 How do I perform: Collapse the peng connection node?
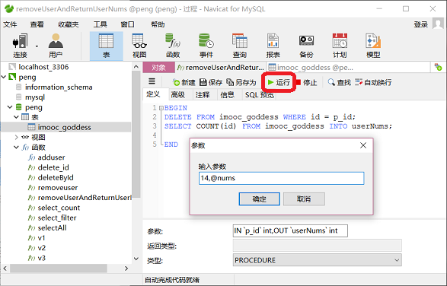pos(4,77)
